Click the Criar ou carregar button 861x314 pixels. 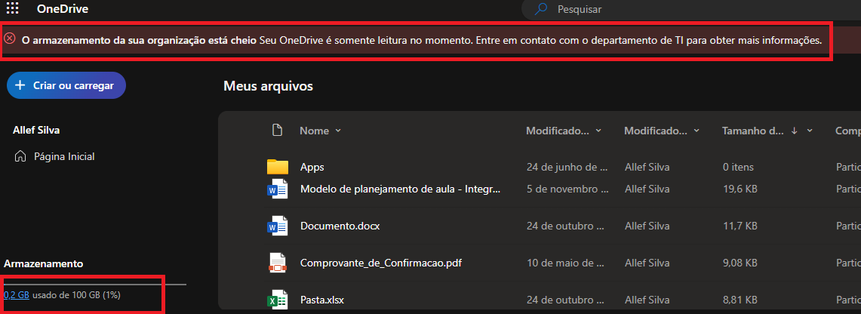(66, 85)
